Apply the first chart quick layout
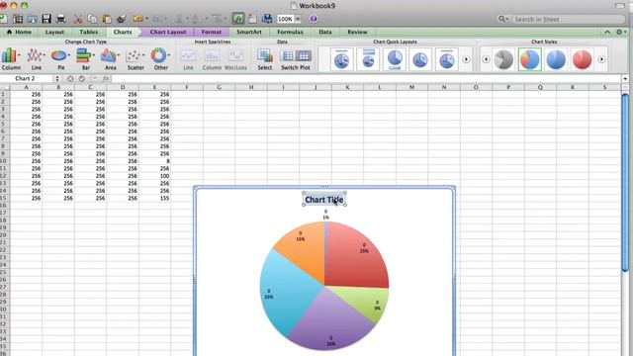The image size is (633, 356). (341, 59)
